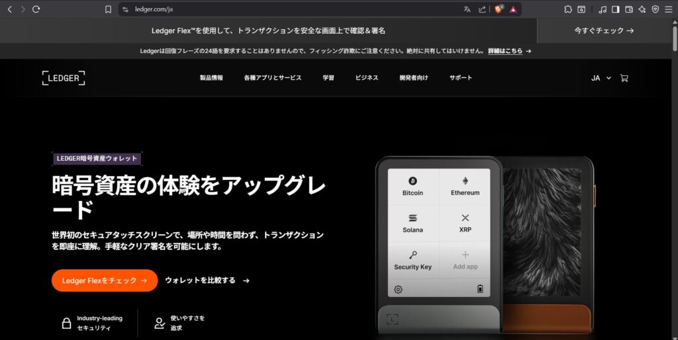Click the Ethereum app on device image

point(465,186)
